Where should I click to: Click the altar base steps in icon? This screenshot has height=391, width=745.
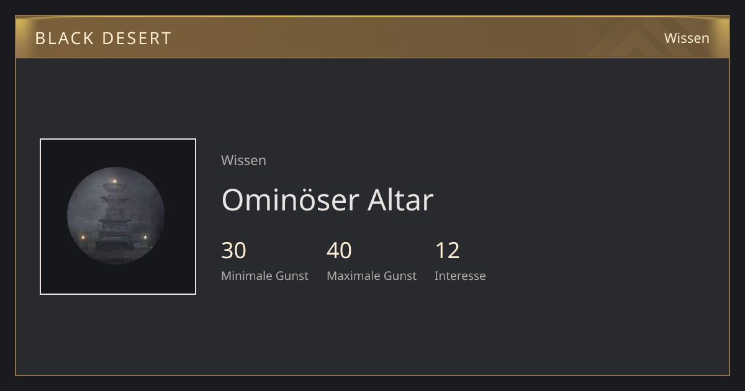pos(114,245)
